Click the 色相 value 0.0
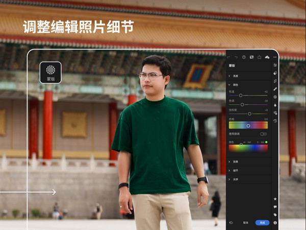 [x=266, y=119]
